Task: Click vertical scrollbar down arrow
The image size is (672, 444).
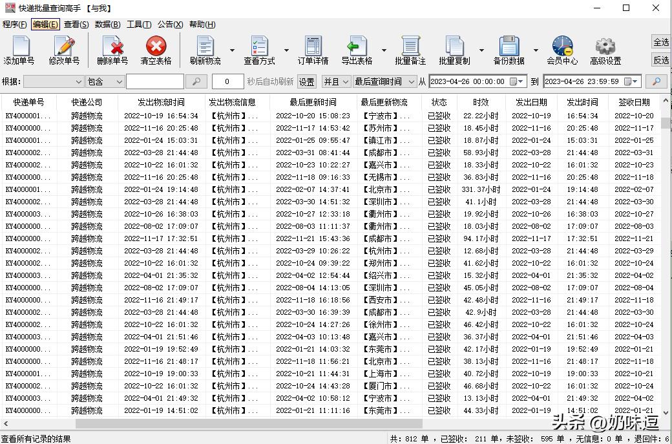Action: (666, 412)
